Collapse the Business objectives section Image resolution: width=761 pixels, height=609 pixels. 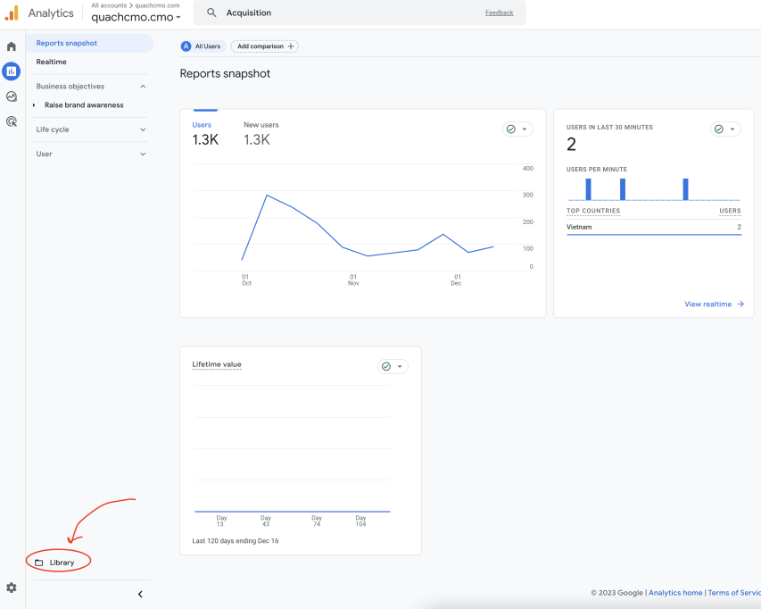click(143, 87)
